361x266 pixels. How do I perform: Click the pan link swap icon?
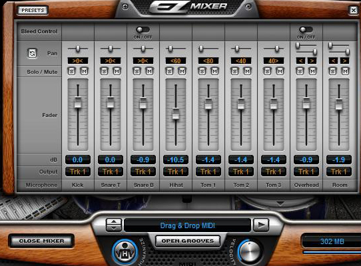pyautogui.click(x=32, y=53)
